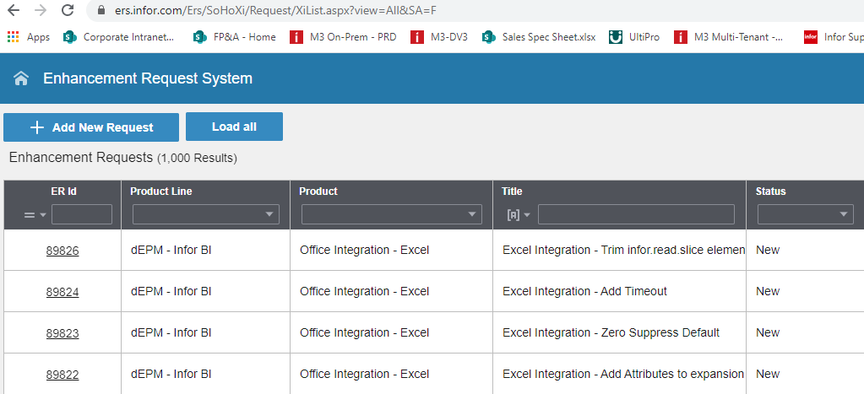Screen dimensions: 864x394
Task: Sort by the Title column header
Action: [x=512, y=192]
